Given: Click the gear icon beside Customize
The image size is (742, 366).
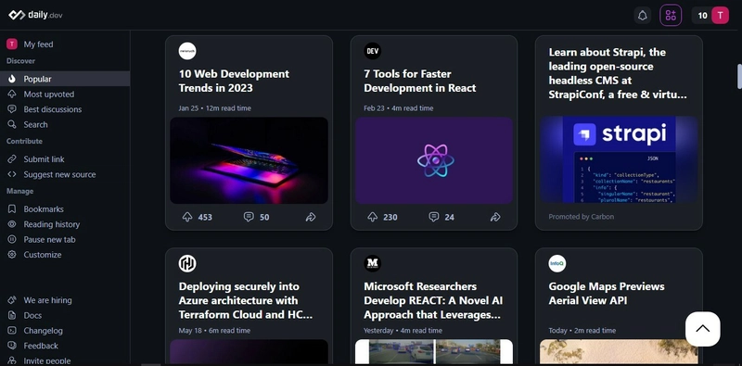Looking at the screenshot, I should pos(12,255).
